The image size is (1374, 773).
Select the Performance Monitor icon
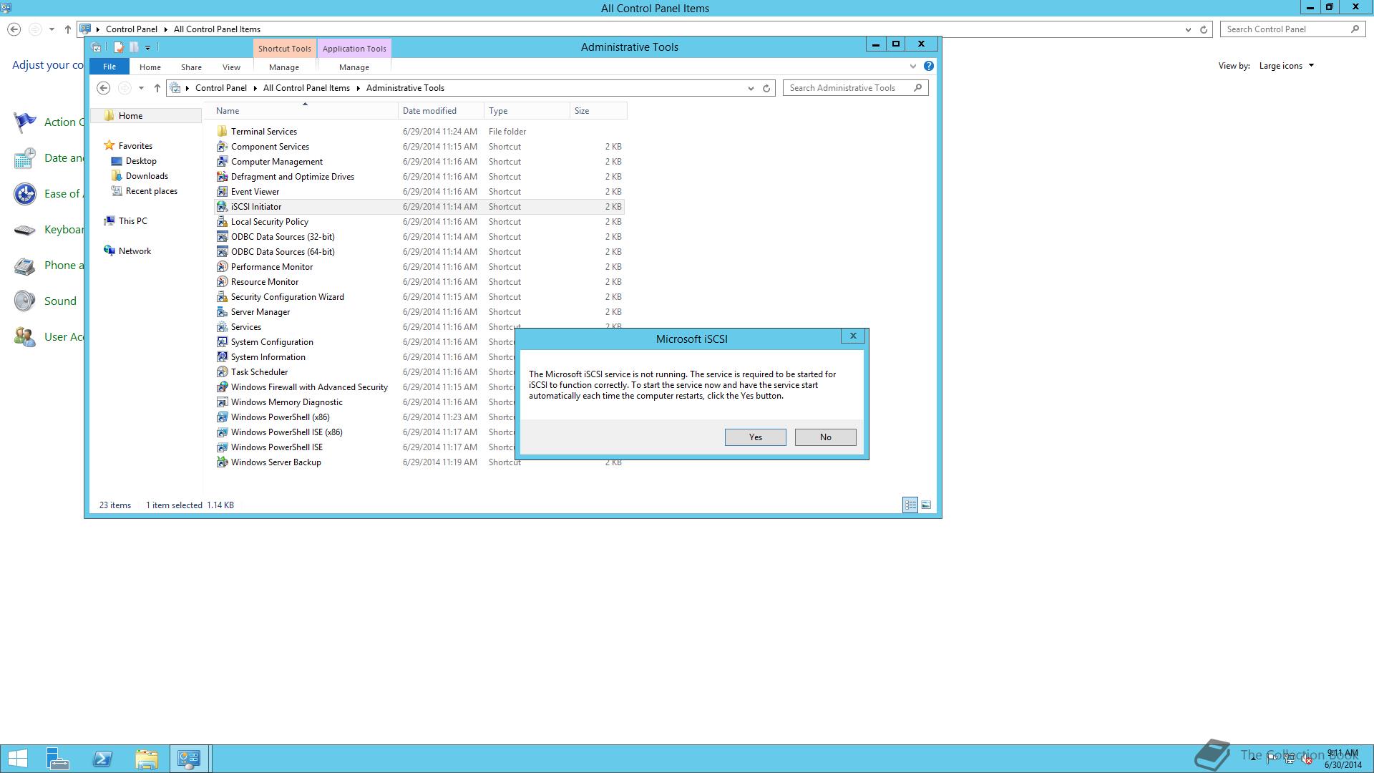222,266
